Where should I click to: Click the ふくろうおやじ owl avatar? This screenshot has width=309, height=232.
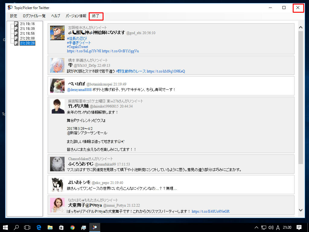click(57, 164)
